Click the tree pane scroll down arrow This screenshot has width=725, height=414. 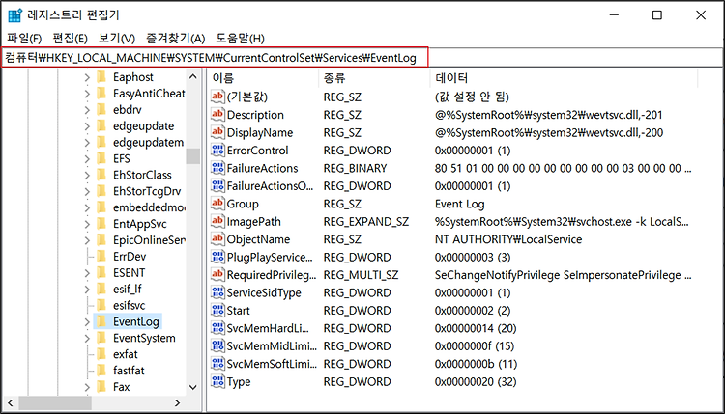(x=193, y=387)
